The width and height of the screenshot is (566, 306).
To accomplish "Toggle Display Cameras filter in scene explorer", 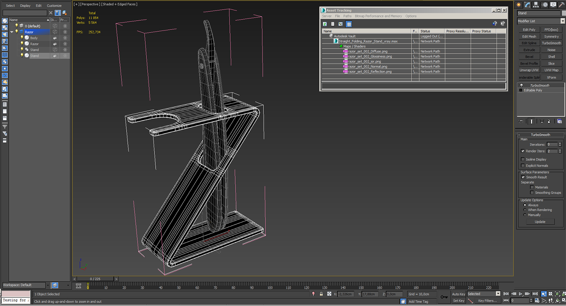I will point(5,41).
